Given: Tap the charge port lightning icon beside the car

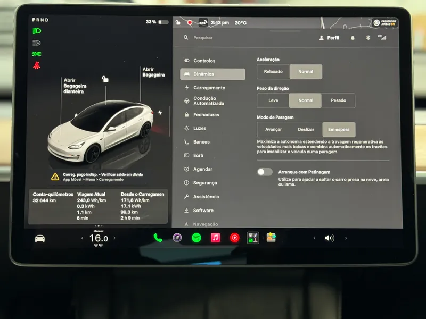Looking at the screenshot, I should (160, 112).
